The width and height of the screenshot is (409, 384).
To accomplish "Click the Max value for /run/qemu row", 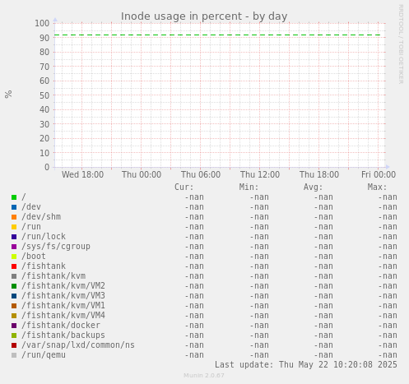I will tap(388, 355).
